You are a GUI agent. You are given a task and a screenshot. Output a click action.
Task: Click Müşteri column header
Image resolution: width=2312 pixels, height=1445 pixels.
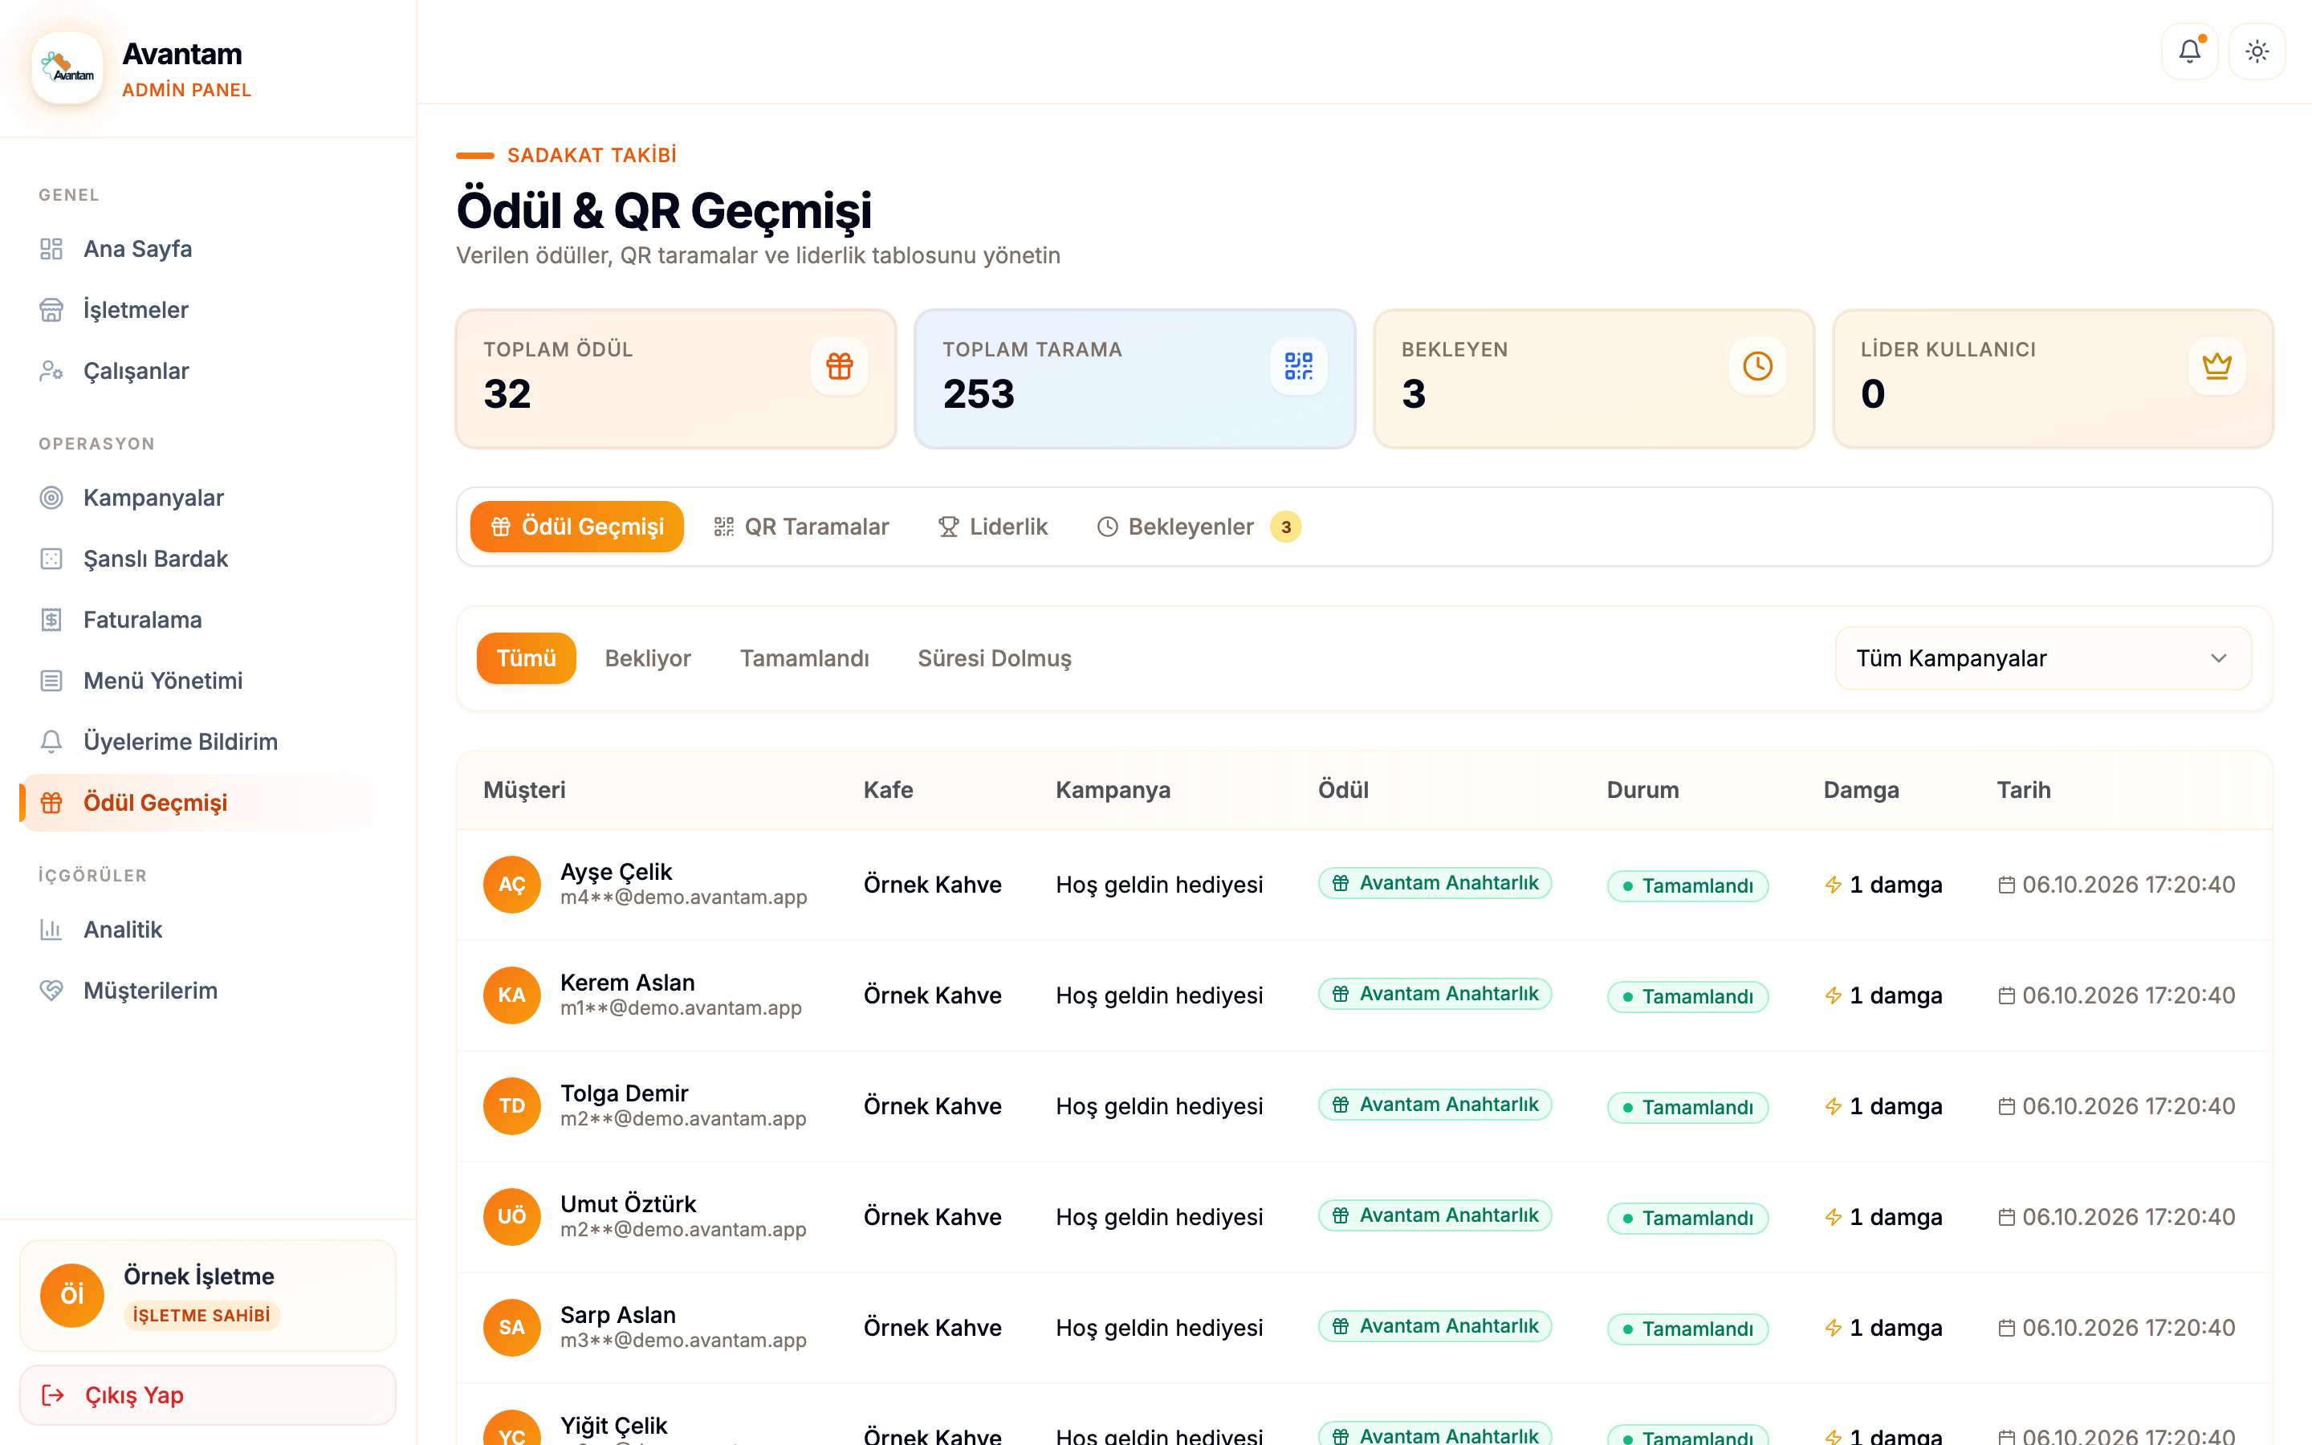524,791
